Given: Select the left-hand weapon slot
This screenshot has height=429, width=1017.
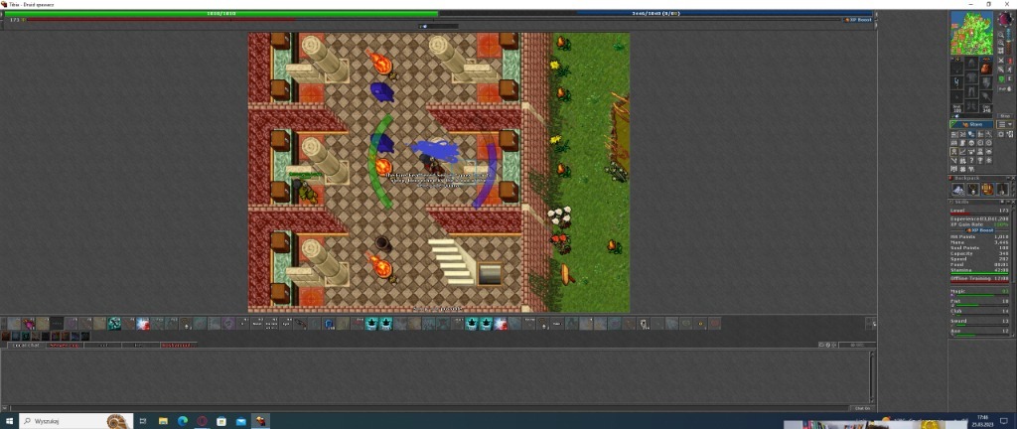Looking at the screenshot, I should coord(957,81).
